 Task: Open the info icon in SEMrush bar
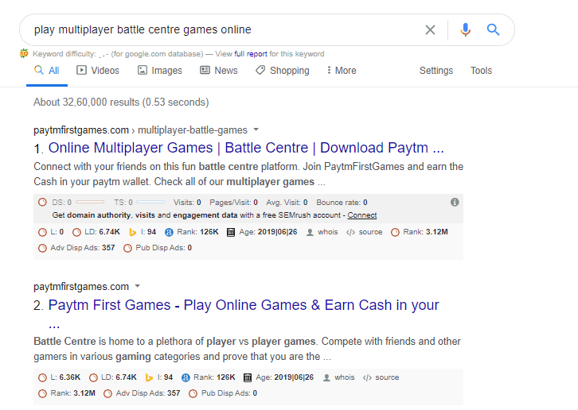[455, 202]
